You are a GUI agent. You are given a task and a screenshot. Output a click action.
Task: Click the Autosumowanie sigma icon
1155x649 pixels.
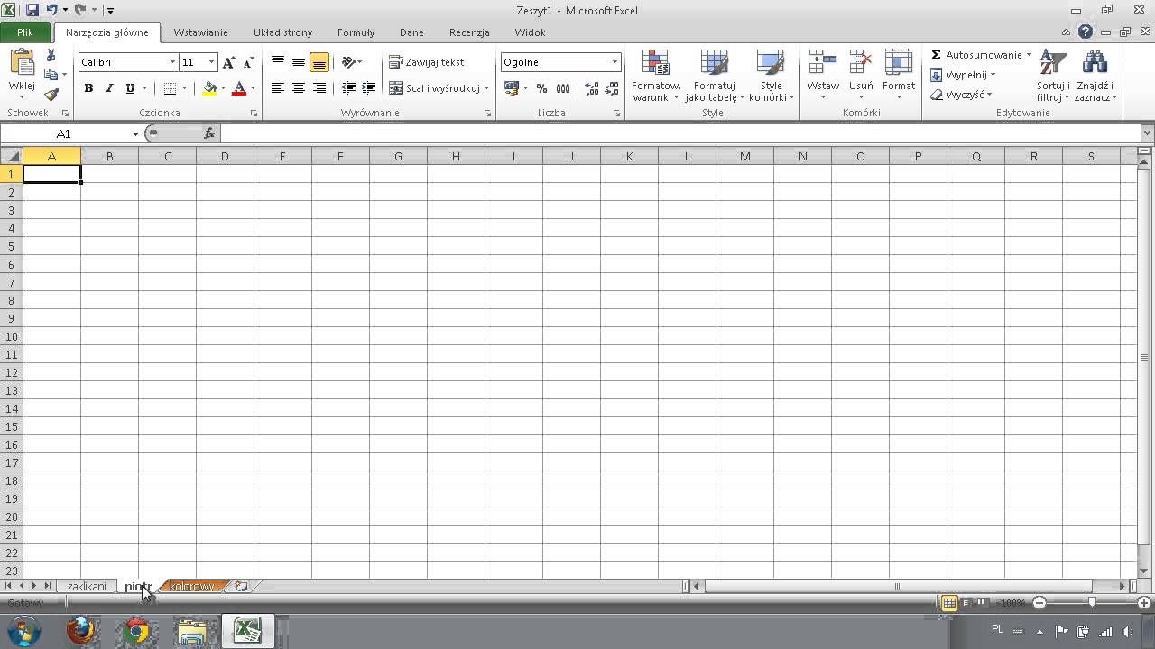pyautogui.click(x=936, y=55)
